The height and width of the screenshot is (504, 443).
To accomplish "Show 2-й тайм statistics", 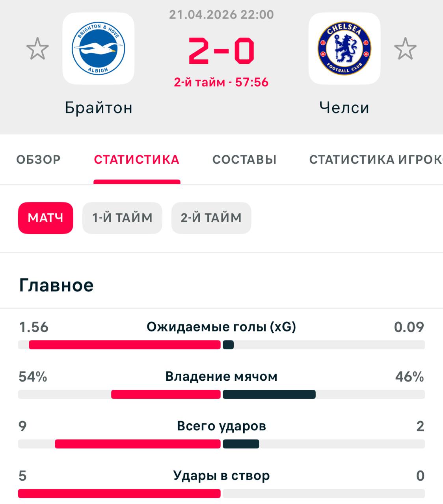I will [211, 218].
